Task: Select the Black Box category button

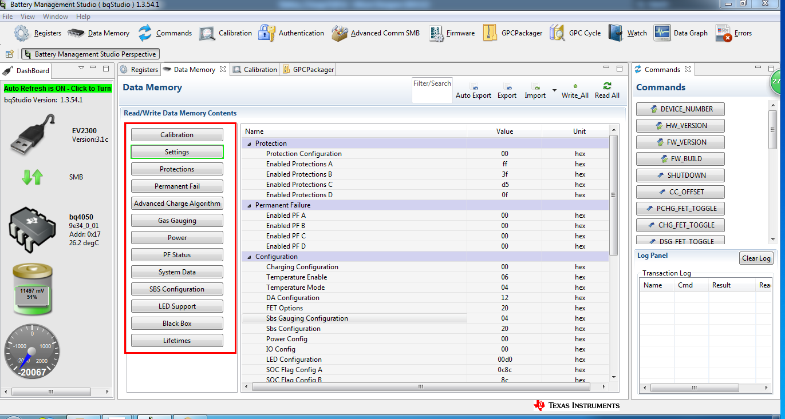Action: (177, 324)
